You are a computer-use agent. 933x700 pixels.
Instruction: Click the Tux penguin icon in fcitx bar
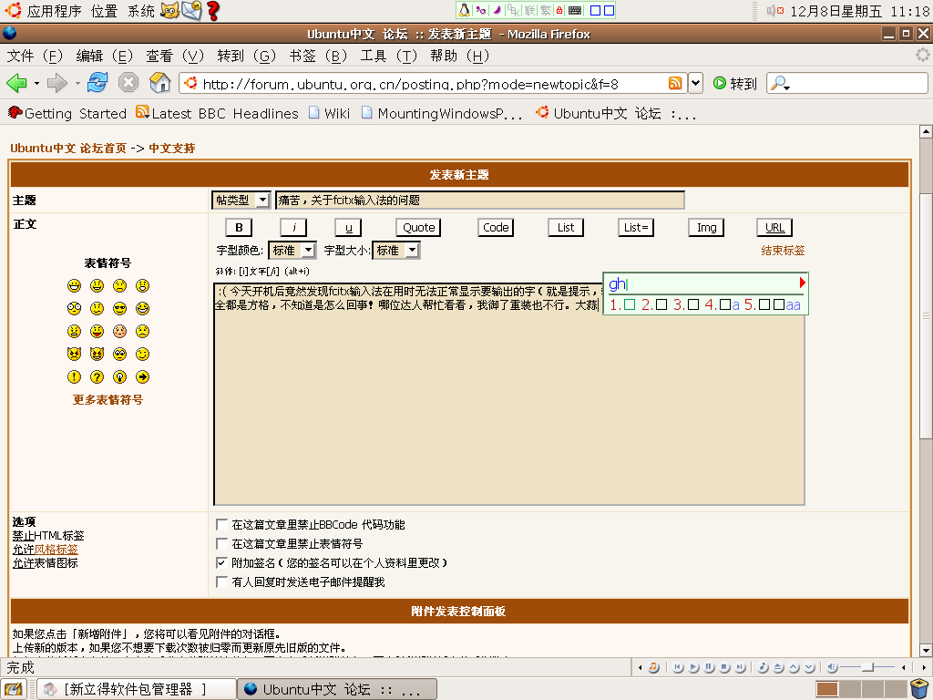[x=464, y=10]
